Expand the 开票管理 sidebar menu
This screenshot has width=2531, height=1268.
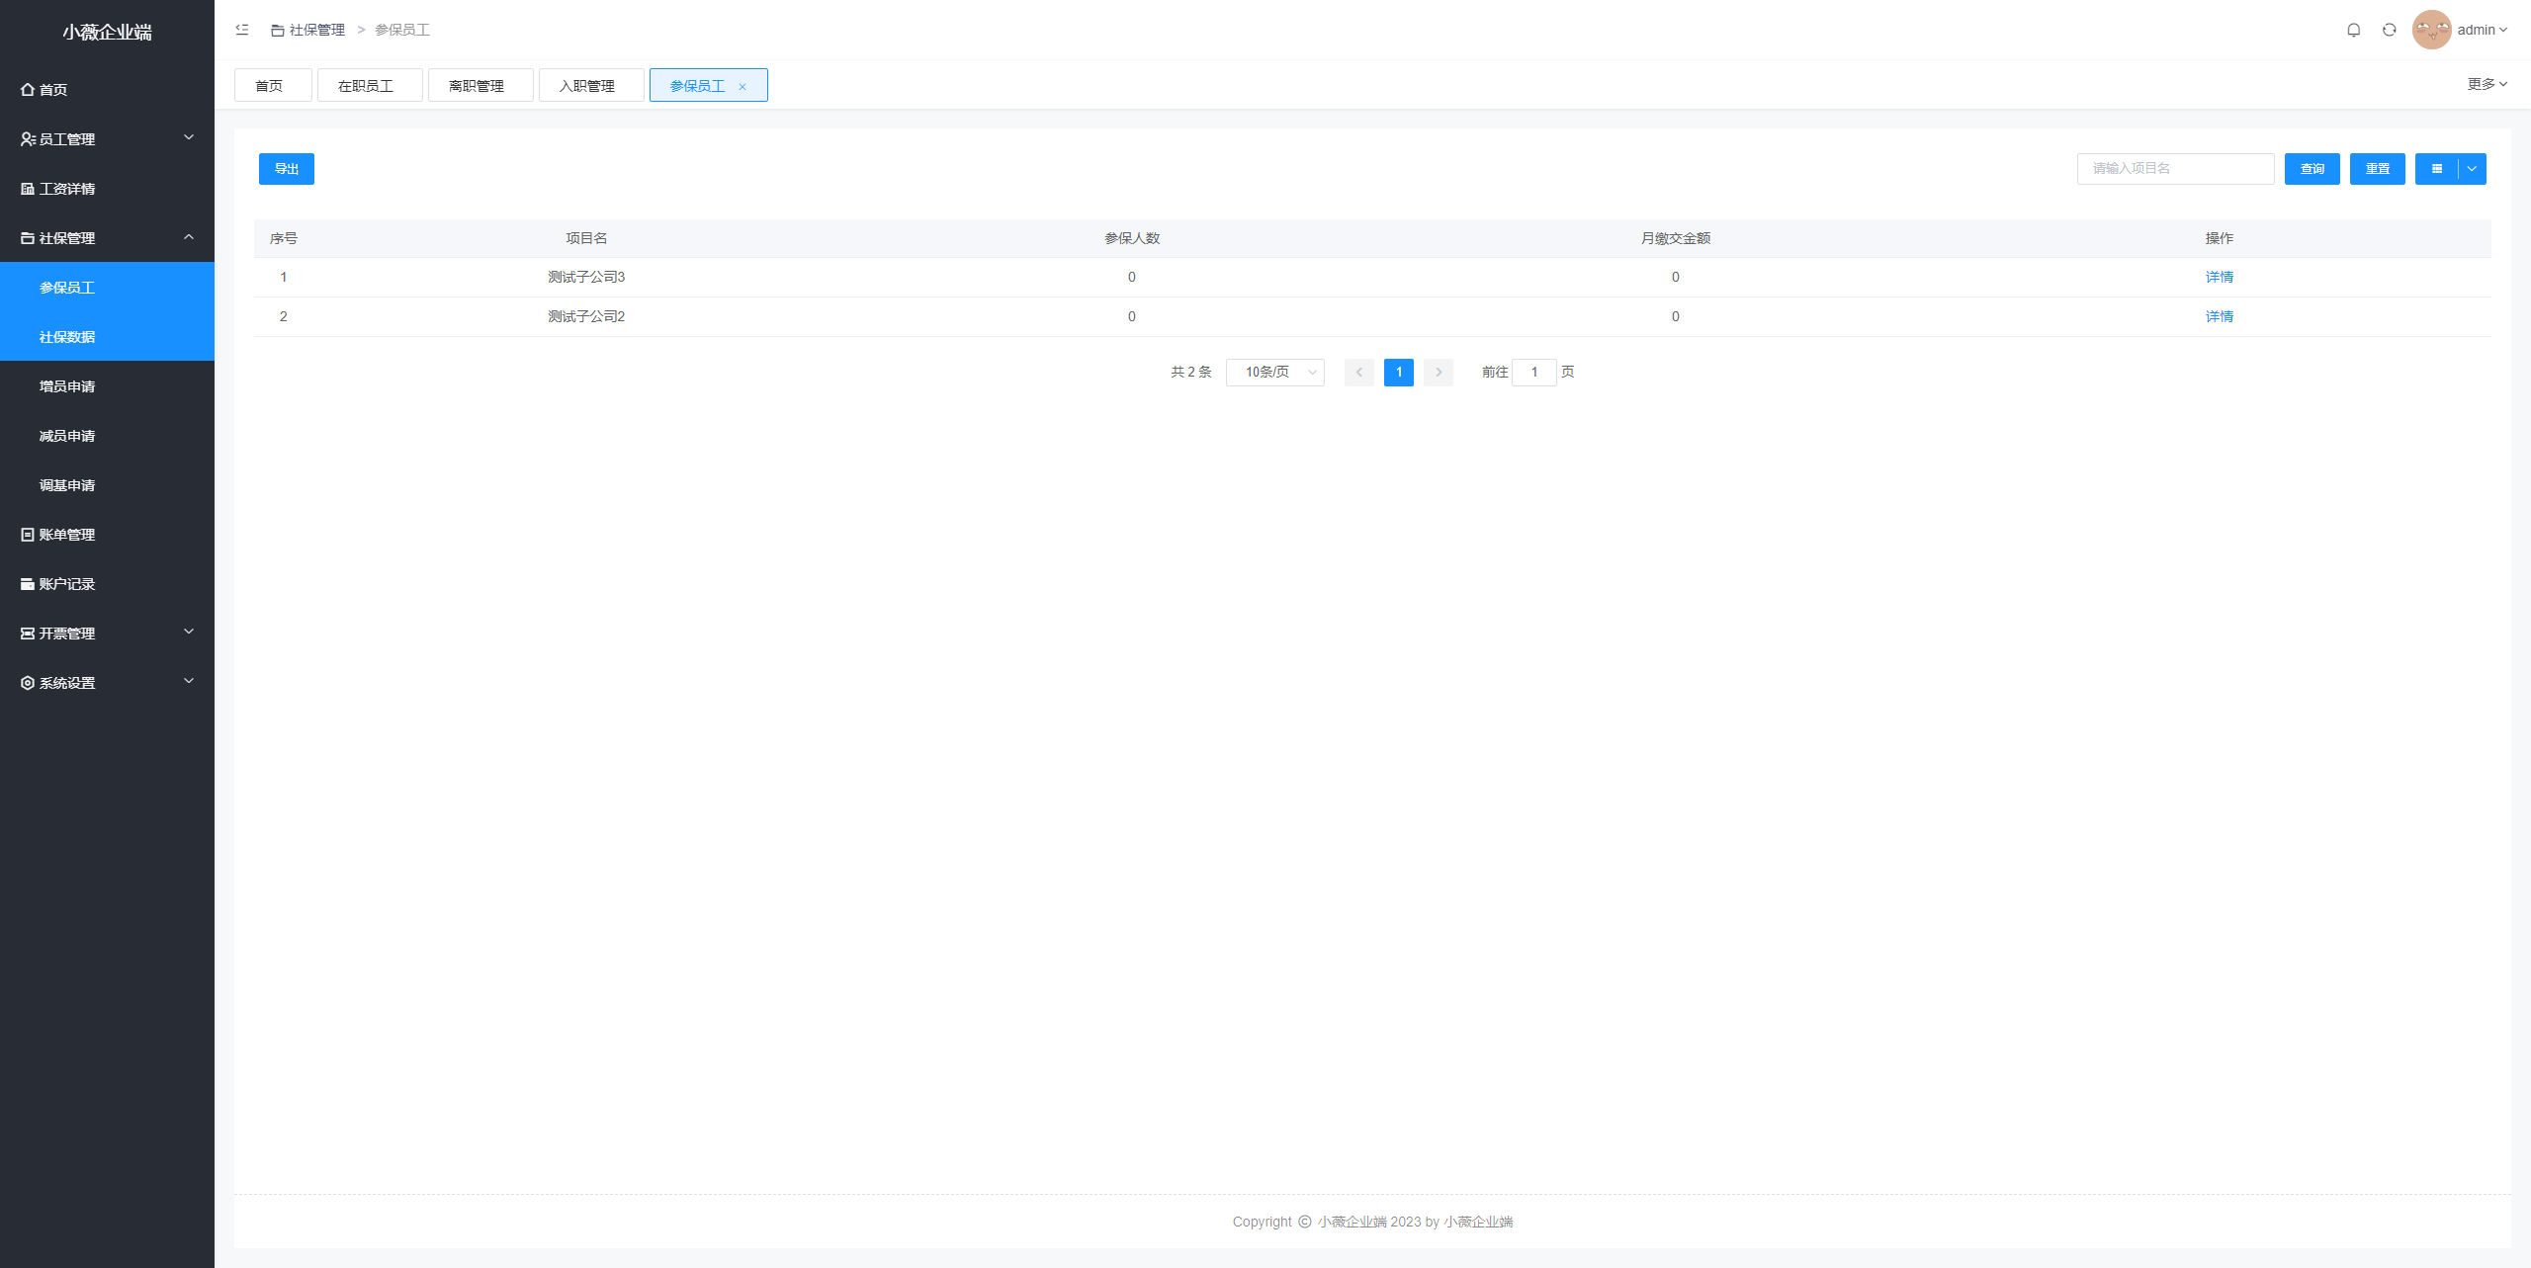coord(107,633)
